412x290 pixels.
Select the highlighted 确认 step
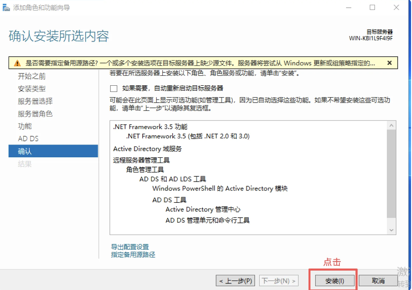coord(25,151)
